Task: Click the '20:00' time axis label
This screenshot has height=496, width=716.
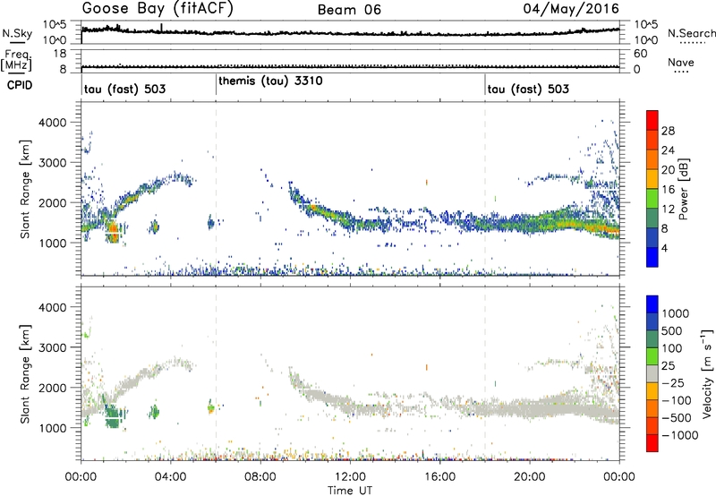Action: (530, 477)
